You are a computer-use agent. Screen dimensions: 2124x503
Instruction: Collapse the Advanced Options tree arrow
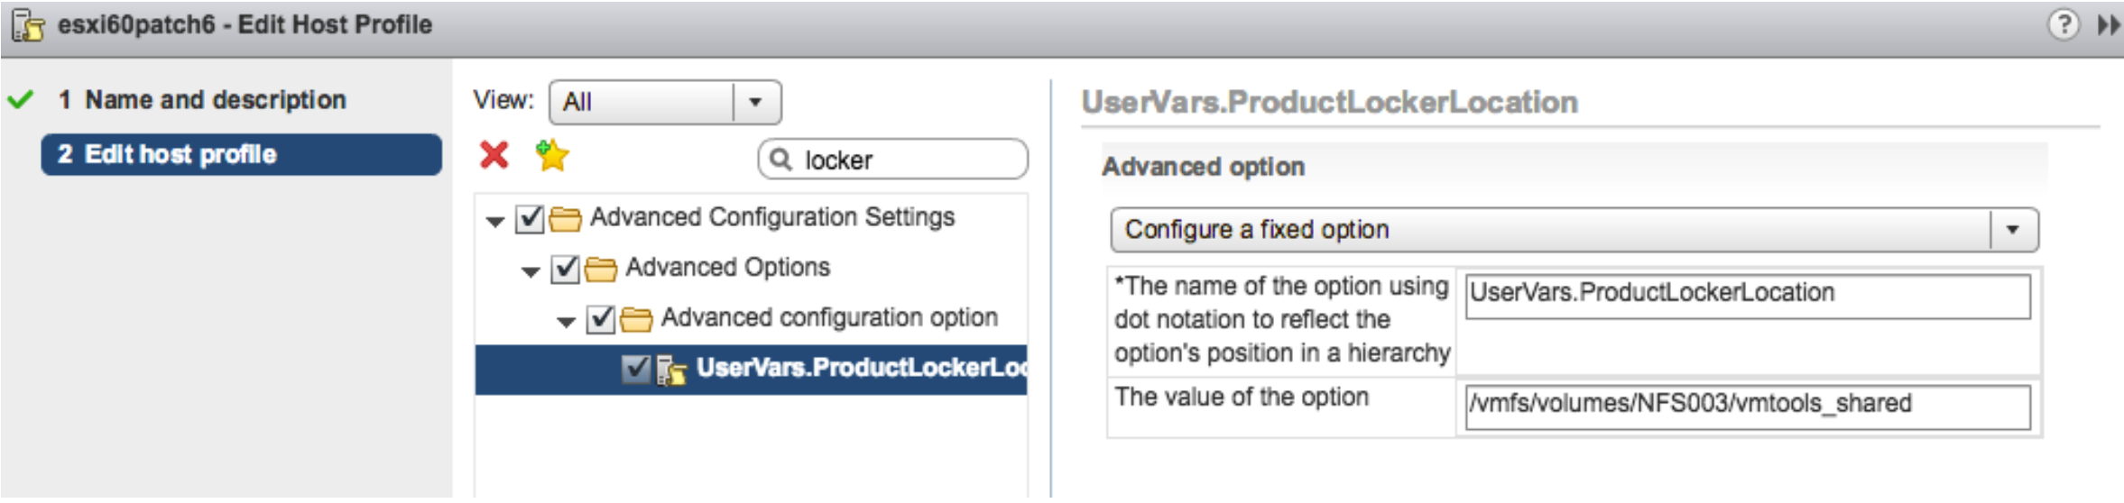pyautogui.click(x=531, y=270)
